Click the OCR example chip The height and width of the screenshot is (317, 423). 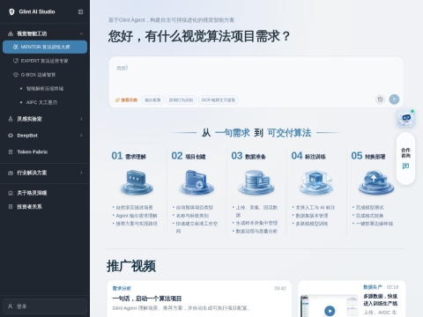pos(219,100)
